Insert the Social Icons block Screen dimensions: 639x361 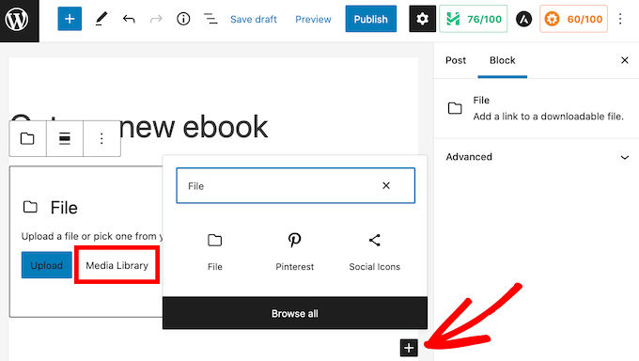tap(375, 252)
